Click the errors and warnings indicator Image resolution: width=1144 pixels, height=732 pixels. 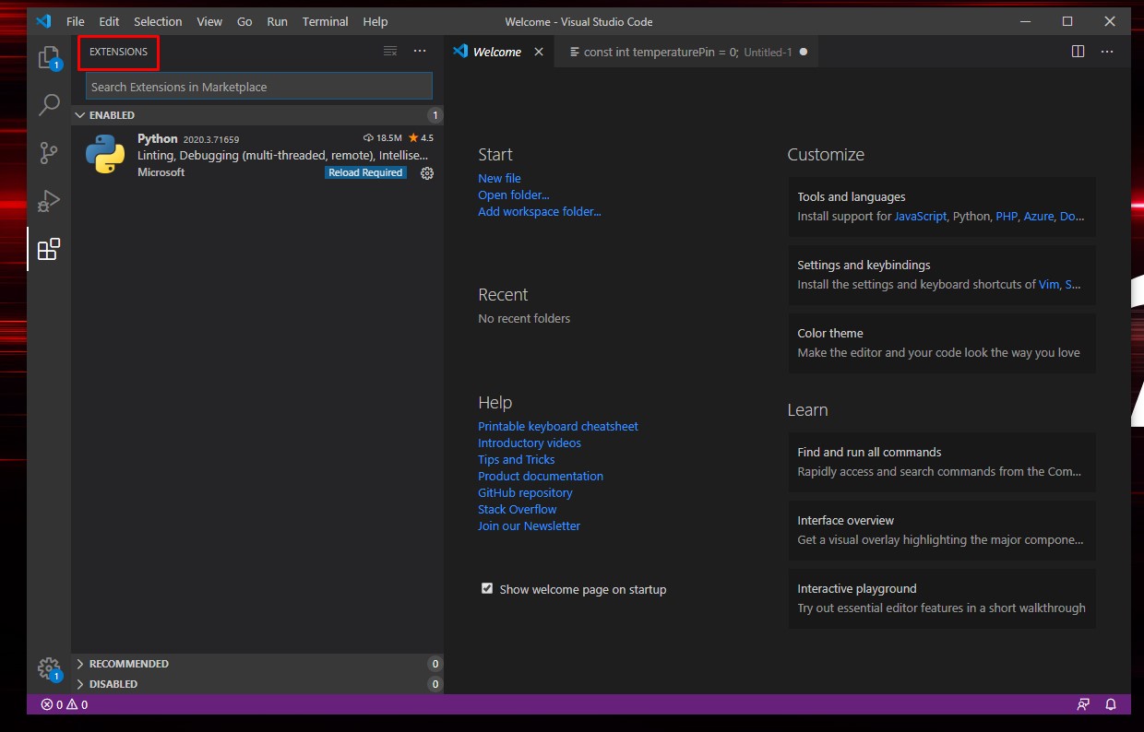click(61, 703)
